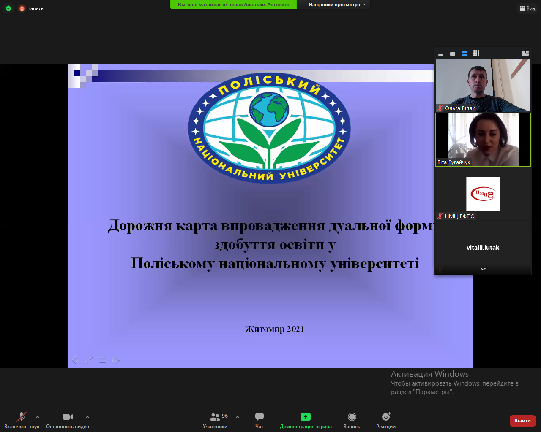Unmute microphone via Включить звук
Screen dimensions: 541x432
click(x=22, y=420)
